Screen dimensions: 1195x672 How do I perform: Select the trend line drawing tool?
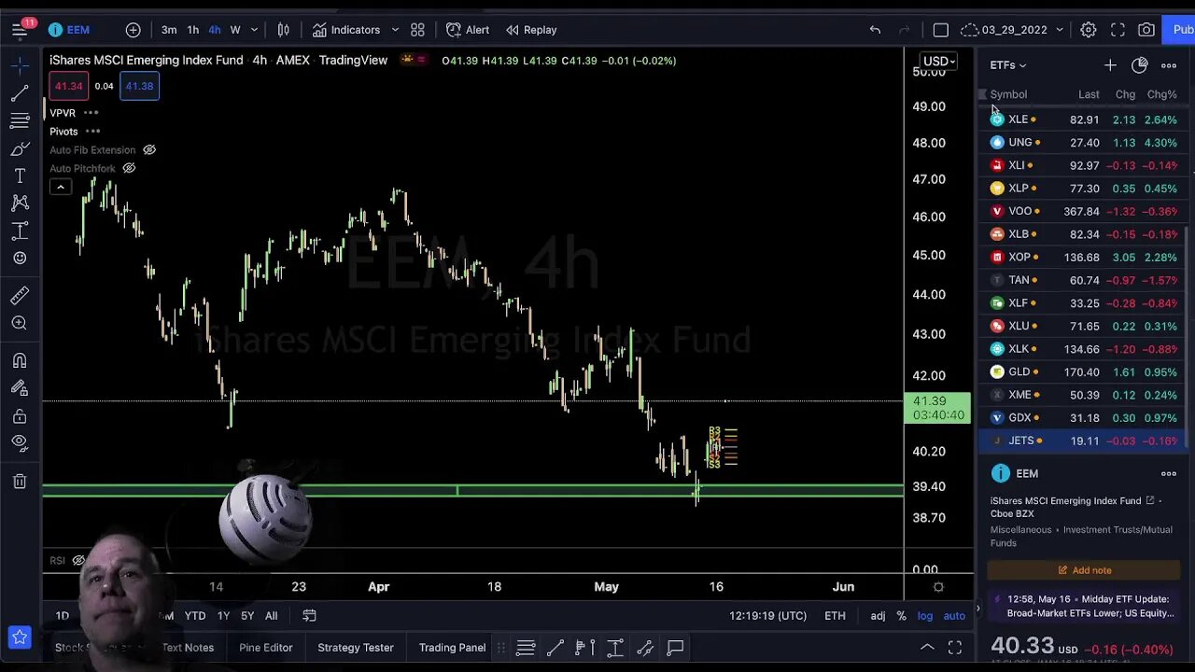tap(20, 94)
